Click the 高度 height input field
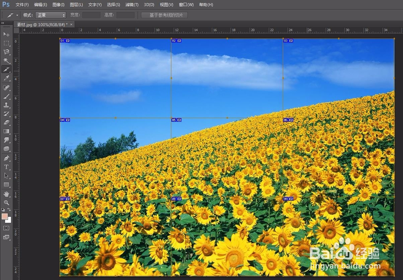 (125, 15)
